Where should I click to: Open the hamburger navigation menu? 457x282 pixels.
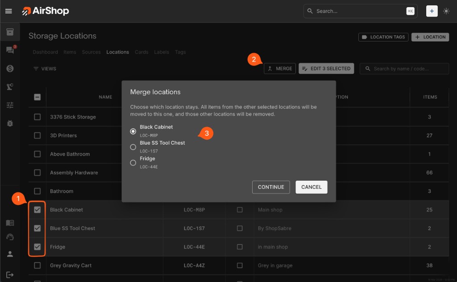(x=8, y=11)
